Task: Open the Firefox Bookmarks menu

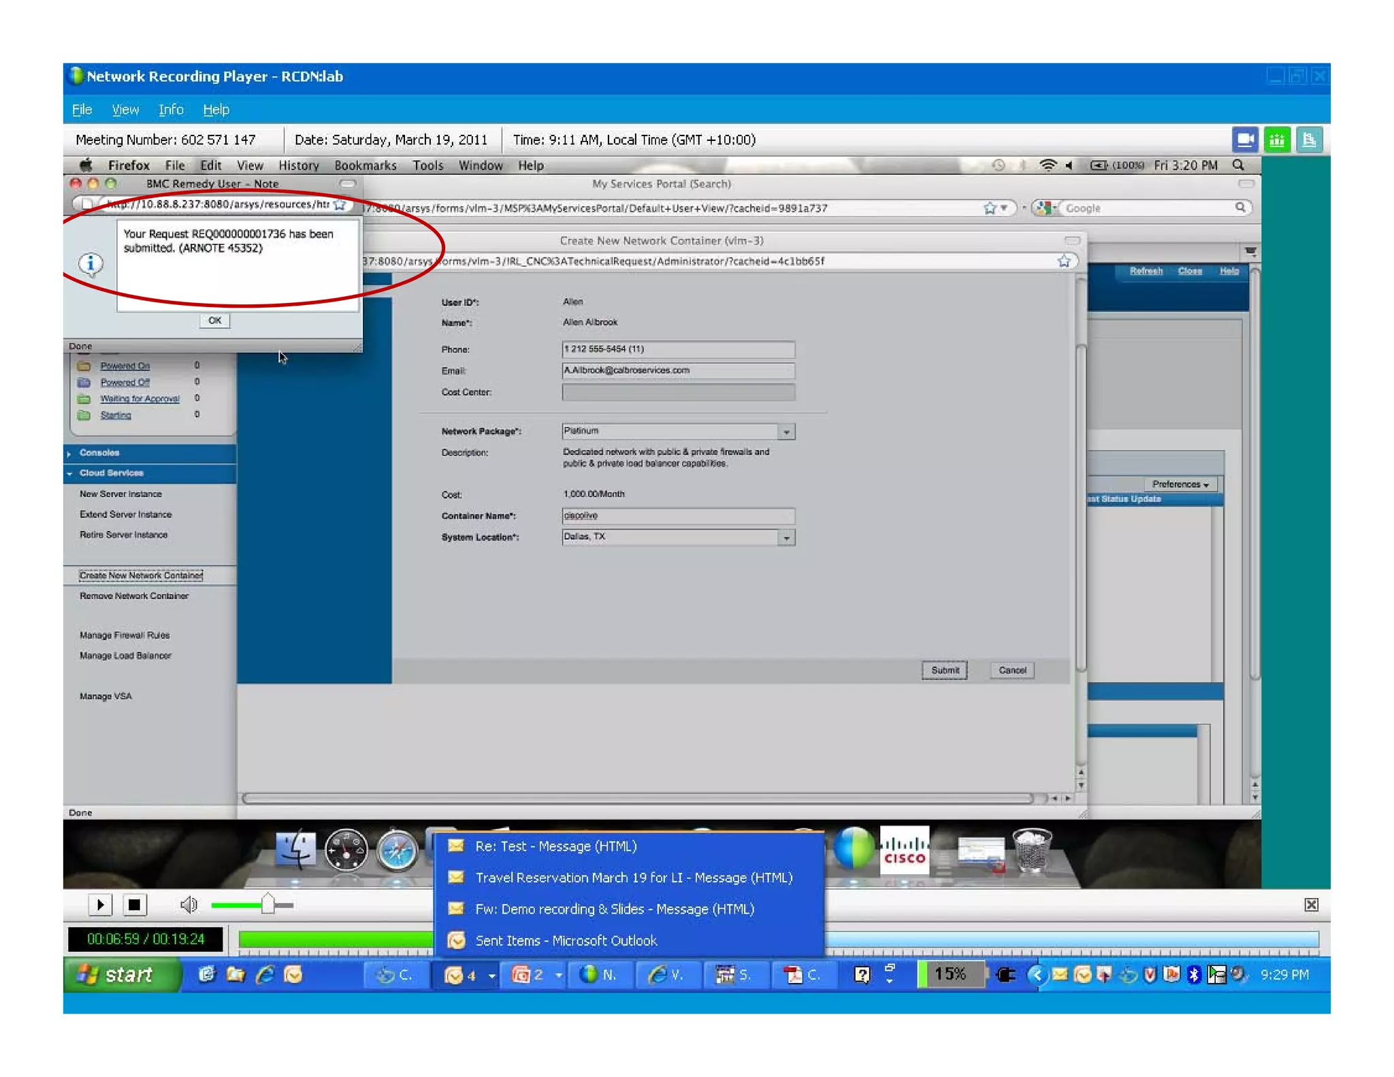Action: 366,165
